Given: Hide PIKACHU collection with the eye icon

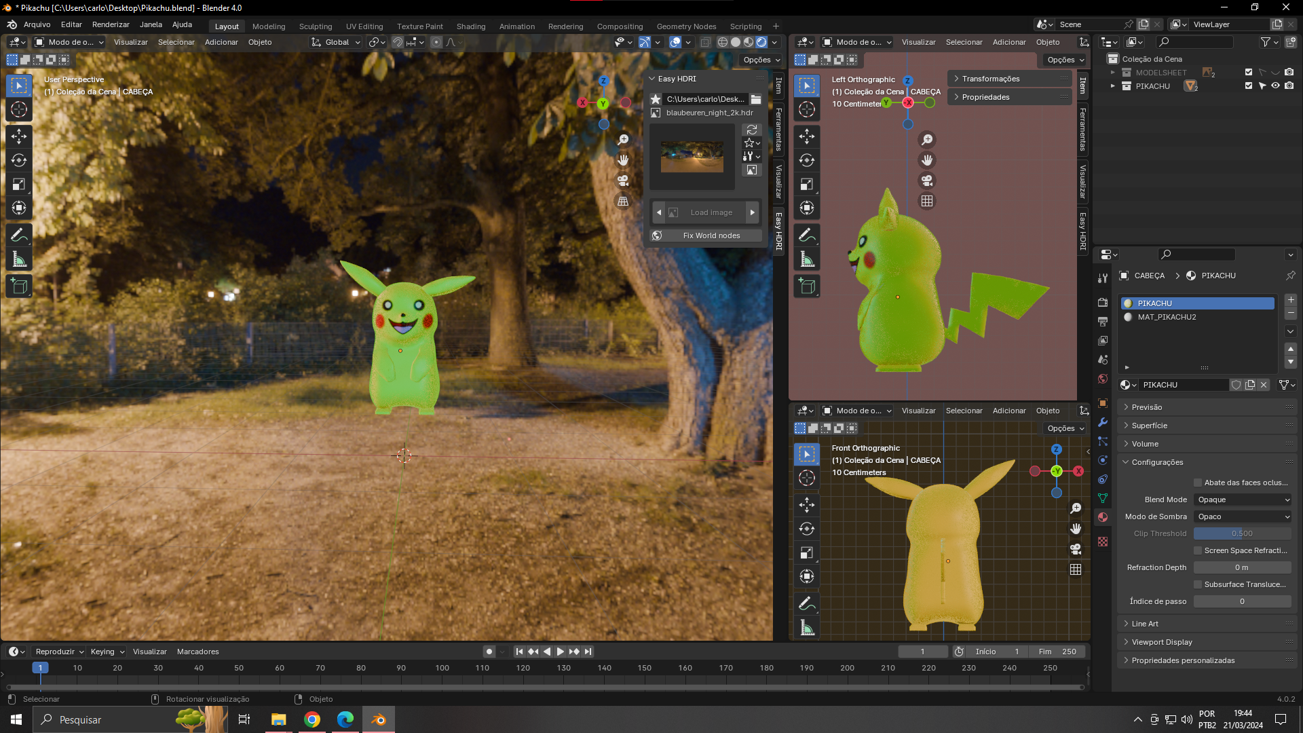Looking at the screenshot, I should pyautogui.click(x=1275, y=86).
